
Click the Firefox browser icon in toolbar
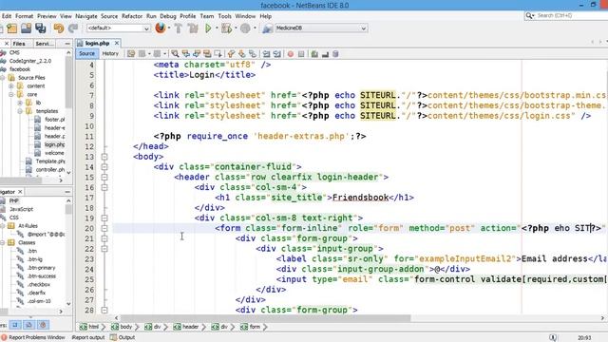pyautogui.click(x=161, y=28)
